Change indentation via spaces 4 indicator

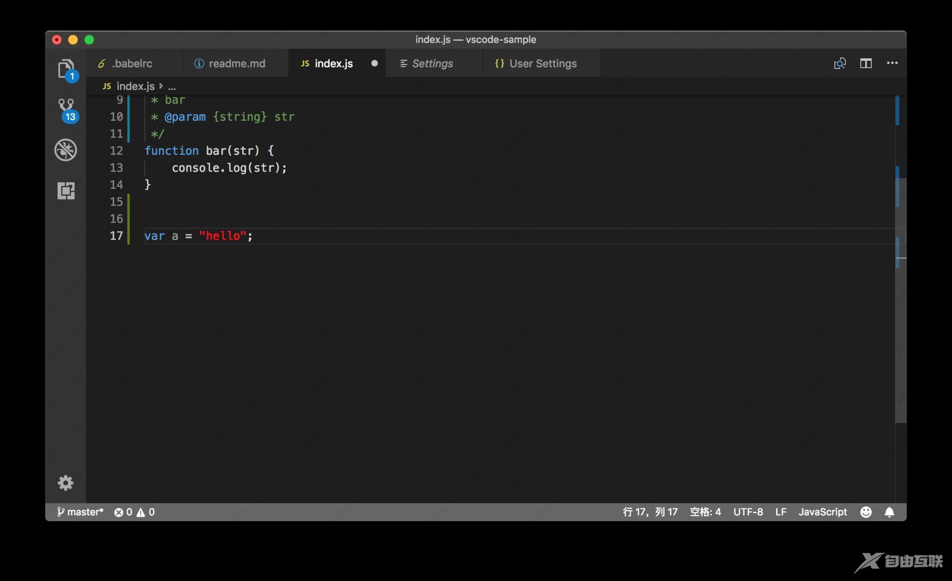(x=705, y=512)
